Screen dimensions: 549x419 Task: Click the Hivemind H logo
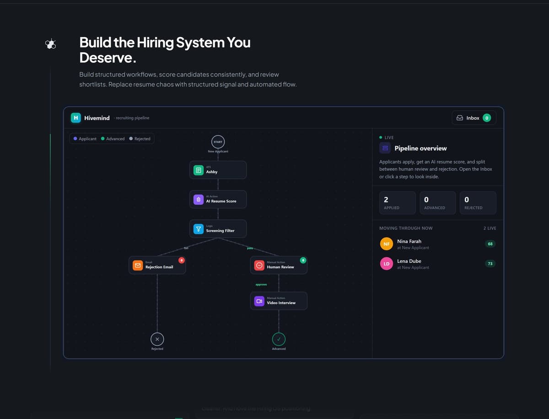76,118
